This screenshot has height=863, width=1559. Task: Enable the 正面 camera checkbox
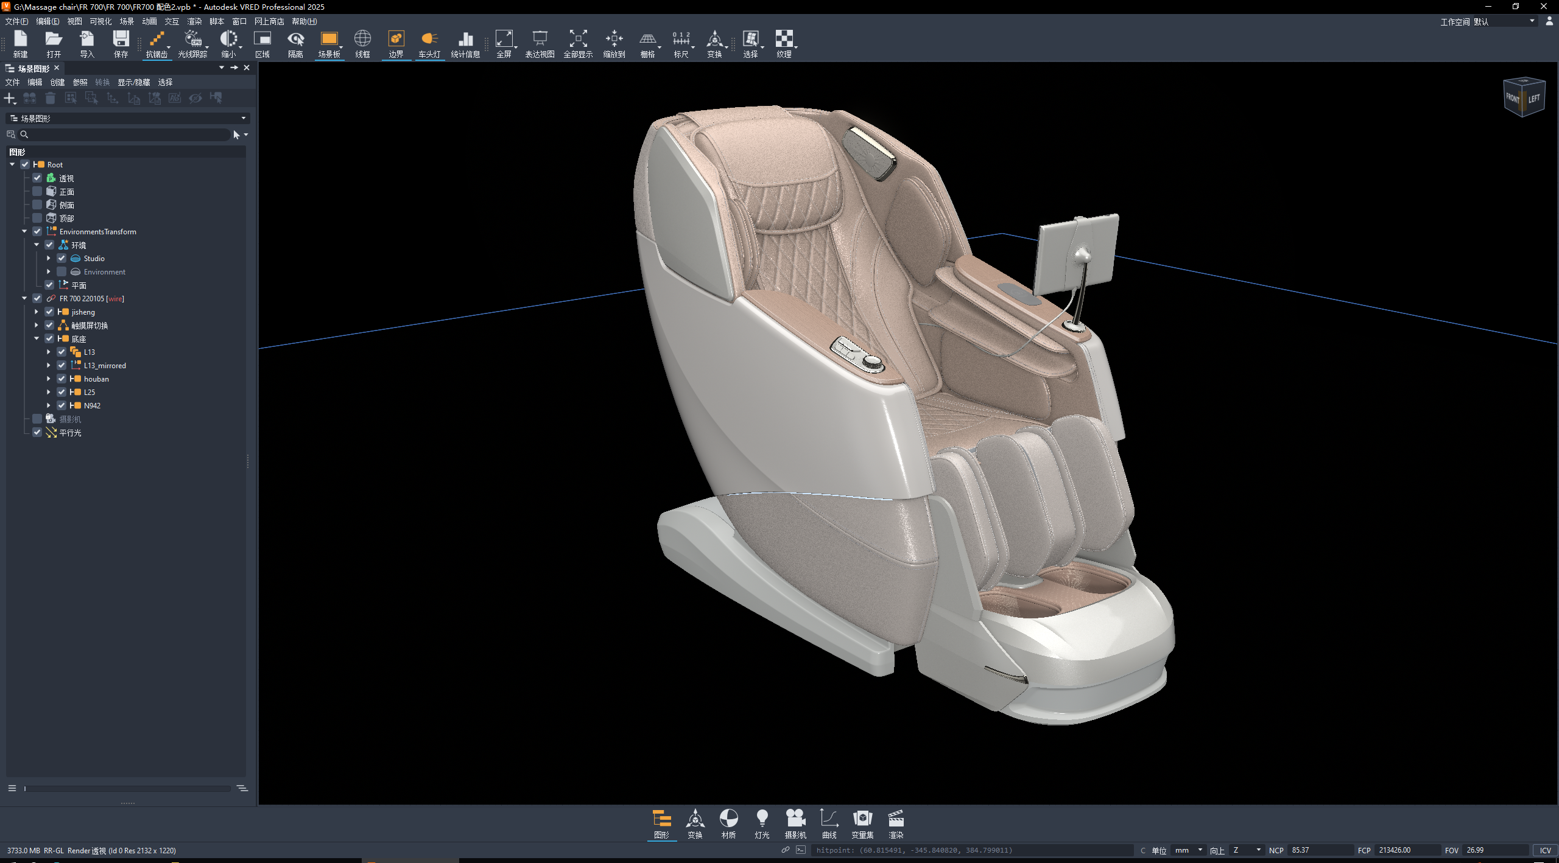tap(37, 191)
